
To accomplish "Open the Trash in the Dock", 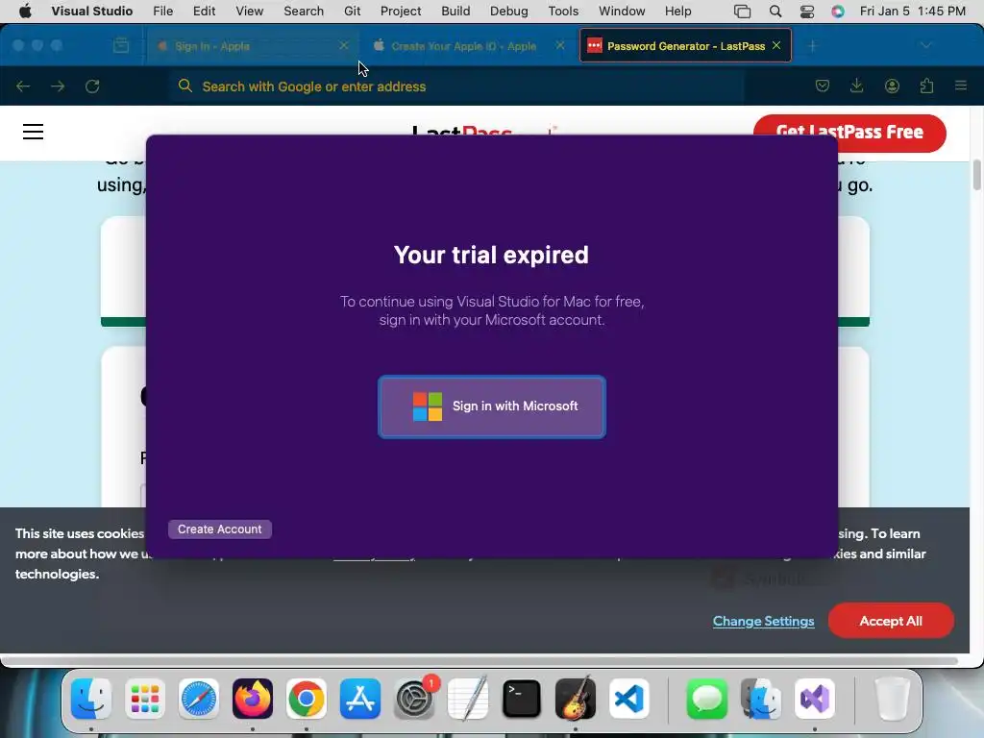I will [x=893, y=699].
